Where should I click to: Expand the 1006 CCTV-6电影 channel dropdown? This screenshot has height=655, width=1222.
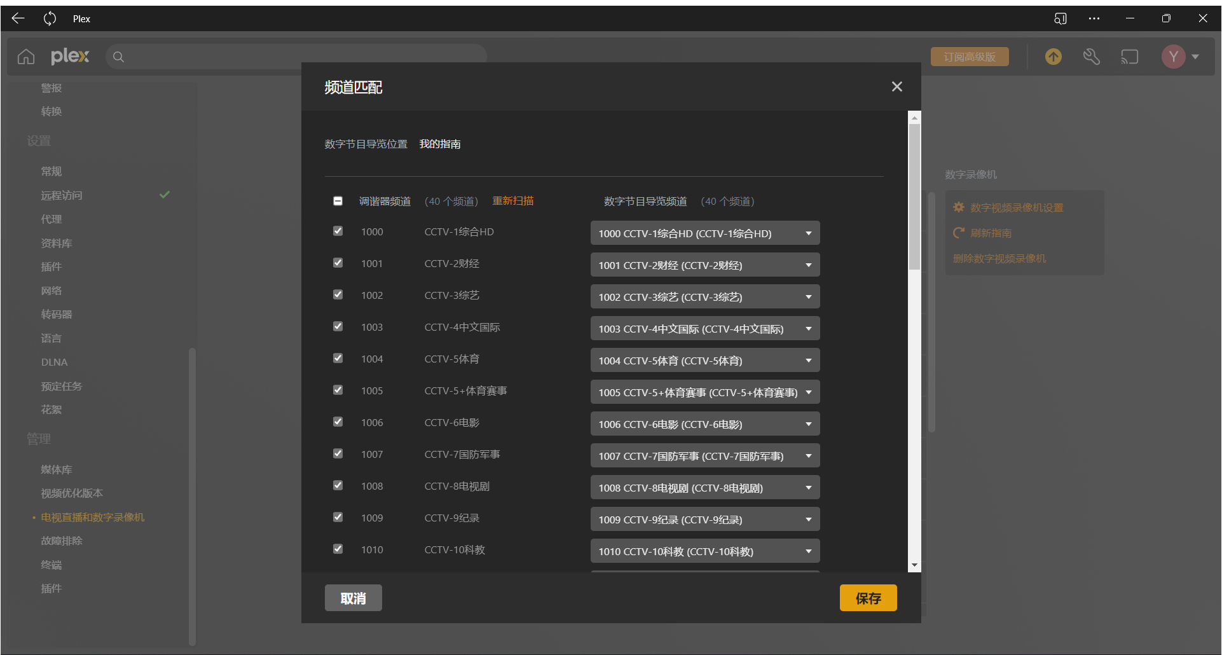pyautogui.click(x=704, y=424)
